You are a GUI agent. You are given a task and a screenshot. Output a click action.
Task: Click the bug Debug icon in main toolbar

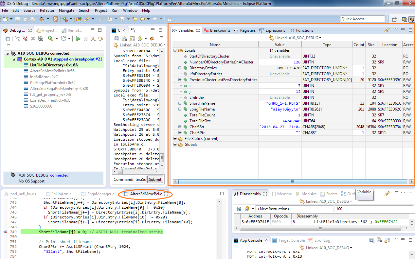pos(42,19)
